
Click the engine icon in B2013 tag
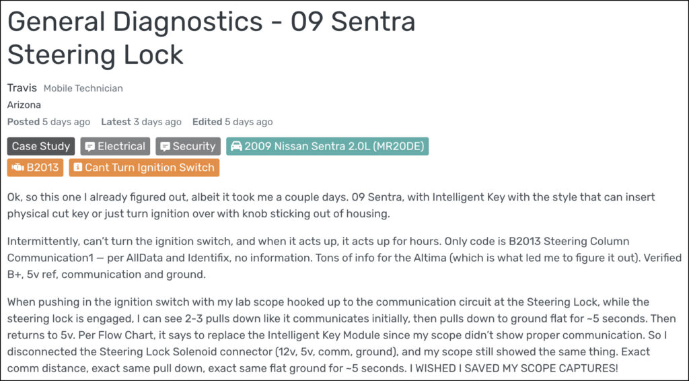pyautogui.click(x=17, y=168)
